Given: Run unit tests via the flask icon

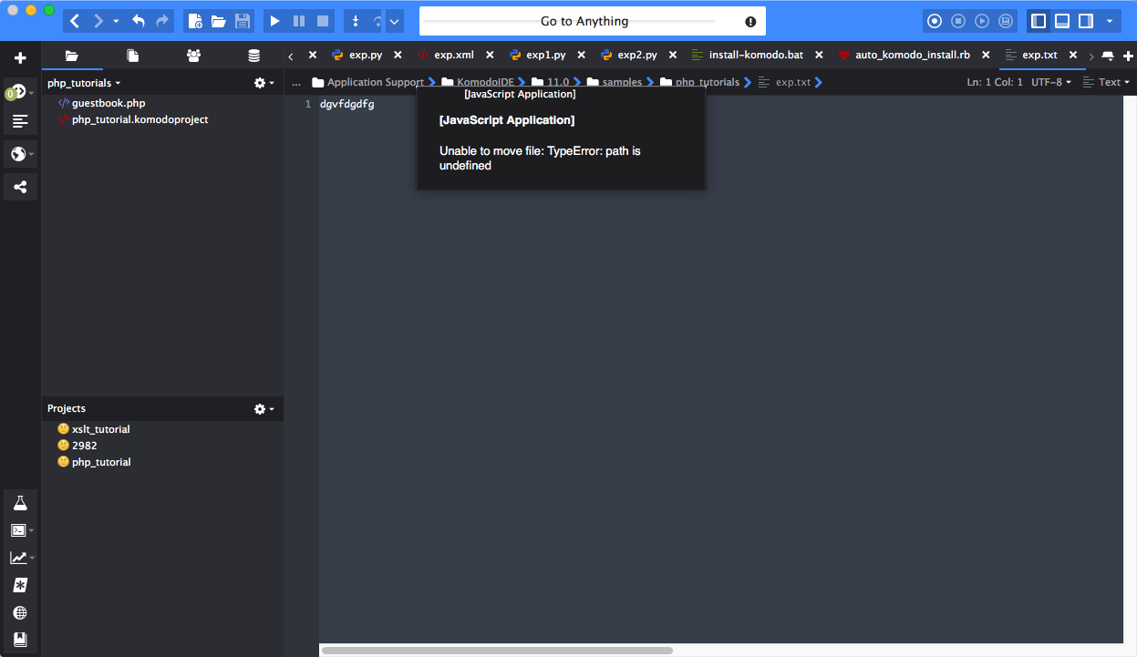Looking at the screenshot, I should (x=19, y=502).
